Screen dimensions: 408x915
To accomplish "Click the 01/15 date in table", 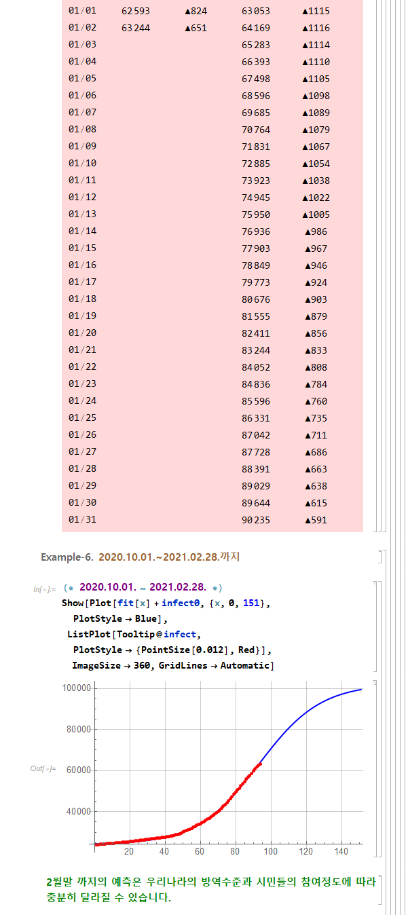I will [82, 248].
